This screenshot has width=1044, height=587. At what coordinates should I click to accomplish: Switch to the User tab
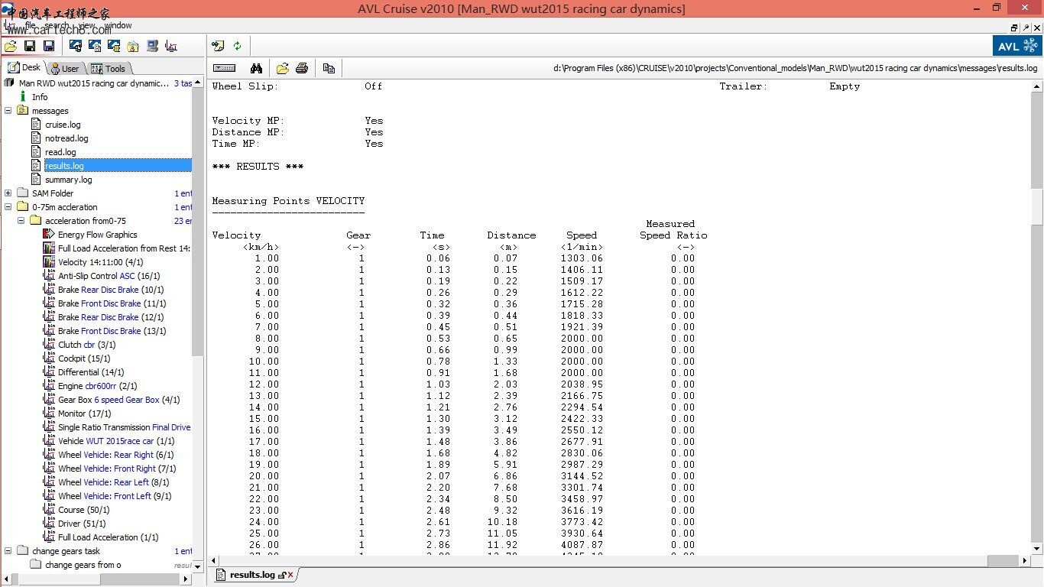click(x=65, y=69)
